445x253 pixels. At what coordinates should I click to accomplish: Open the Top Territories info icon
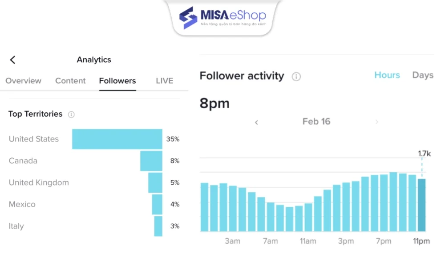tap(71, 115)
